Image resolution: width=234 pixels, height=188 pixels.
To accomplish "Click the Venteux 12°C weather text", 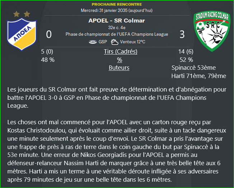I will [132, 42].
